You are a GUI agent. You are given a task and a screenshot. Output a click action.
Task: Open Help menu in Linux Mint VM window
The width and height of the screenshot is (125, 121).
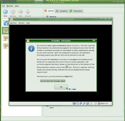[x=28, y=23]
